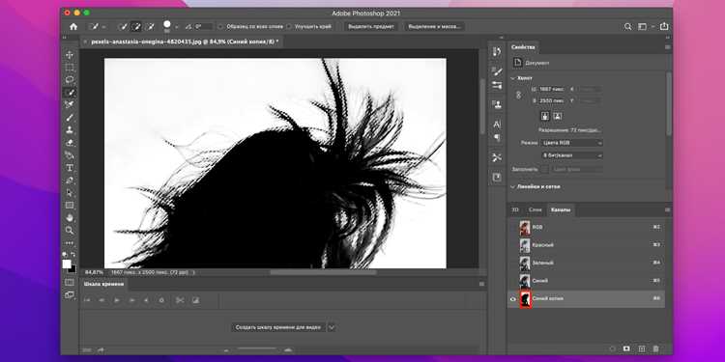Switch to the Слои tab
This screenshot has height=362, width=725.
[535, 210]
